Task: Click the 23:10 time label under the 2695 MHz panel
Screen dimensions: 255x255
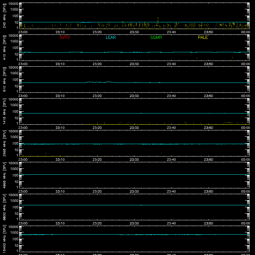Action: pyautogui.click(x=60, y=160)
